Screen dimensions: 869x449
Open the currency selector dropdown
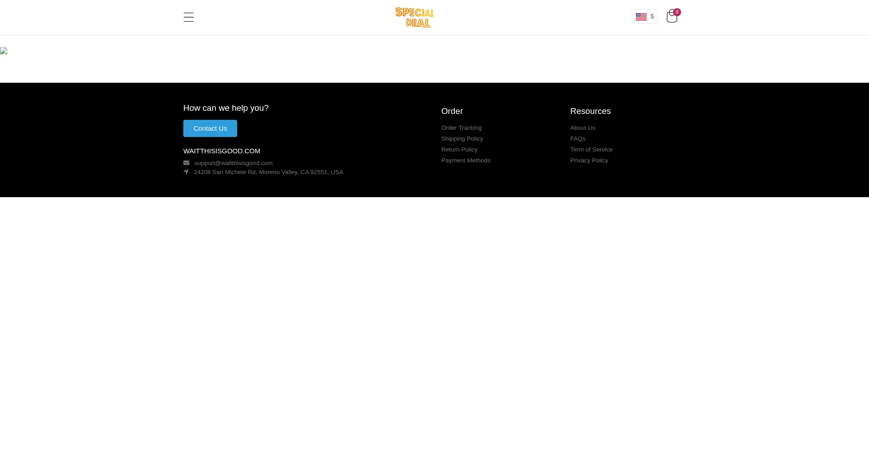coord(645,16)
